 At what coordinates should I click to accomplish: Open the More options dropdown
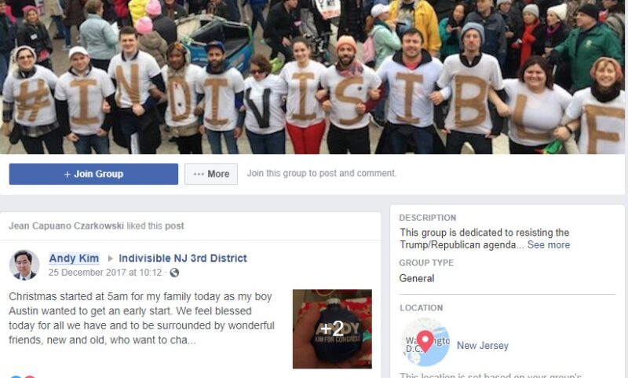pos(211,174)
